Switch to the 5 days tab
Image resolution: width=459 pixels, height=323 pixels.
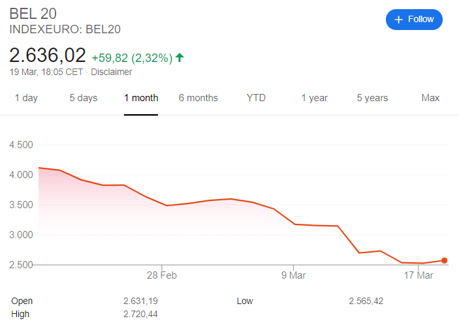coord(84,98)
